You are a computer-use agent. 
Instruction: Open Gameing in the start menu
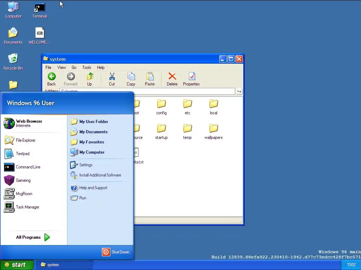pos(17,180)
